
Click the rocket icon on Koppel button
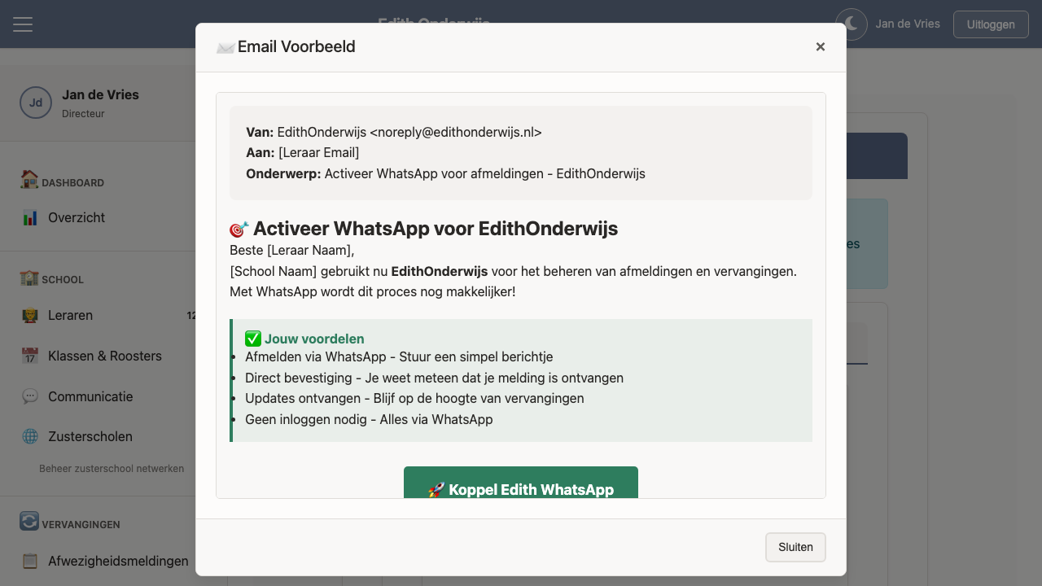click(x=436, y=490)
